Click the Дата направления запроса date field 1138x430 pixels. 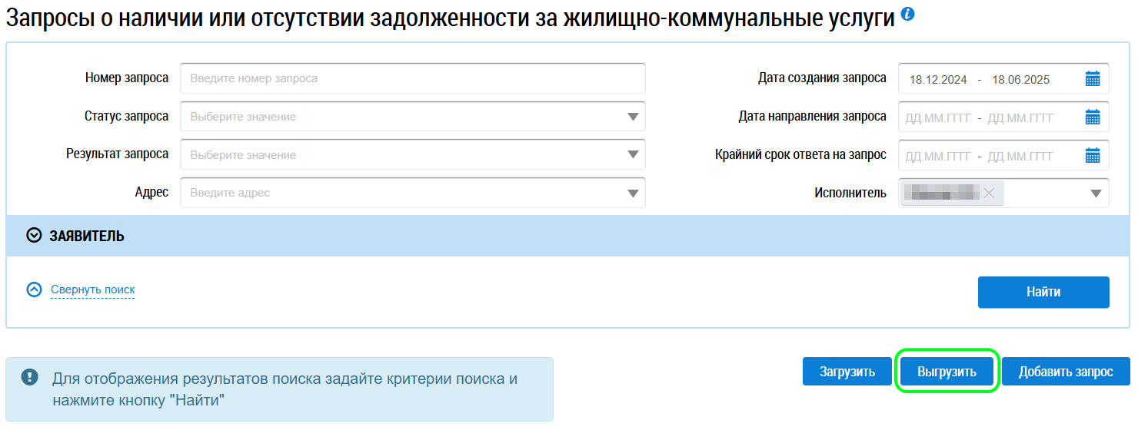click(x=980, y=117)
